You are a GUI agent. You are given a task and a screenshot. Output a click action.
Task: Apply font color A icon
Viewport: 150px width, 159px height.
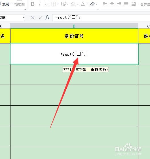pyautogui.click(x=83, y=4)
